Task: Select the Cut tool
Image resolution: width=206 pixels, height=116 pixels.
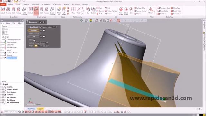Action: 88,10
